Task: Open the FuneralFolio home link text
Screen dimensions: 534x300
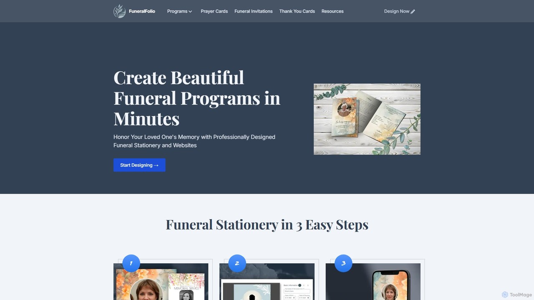Action: [x=142, y=11]
